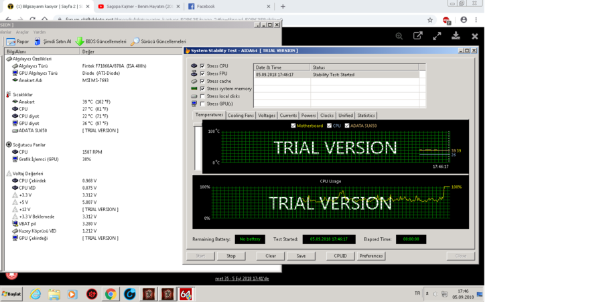Open the Preferences dialog button
The width and height of the screenshot is (603, 302).
(x=371, y=256)
